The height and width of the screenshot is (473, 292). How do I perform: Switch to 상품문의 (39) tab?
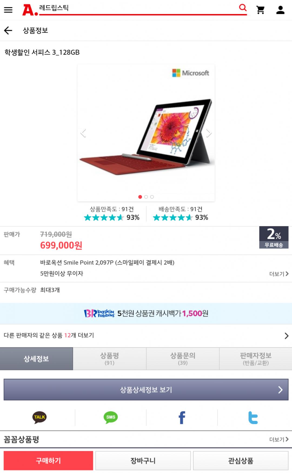pyautogui.click(x=183, y=359)
